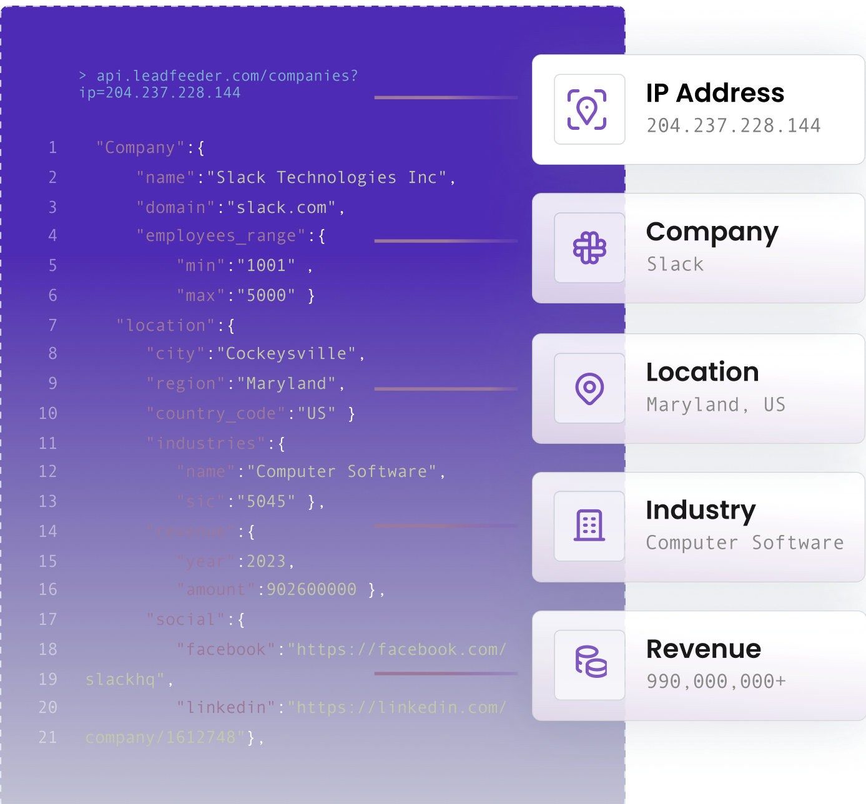Click the 902600000 amount value
This screenshot has width=866, height=804.
312,589
